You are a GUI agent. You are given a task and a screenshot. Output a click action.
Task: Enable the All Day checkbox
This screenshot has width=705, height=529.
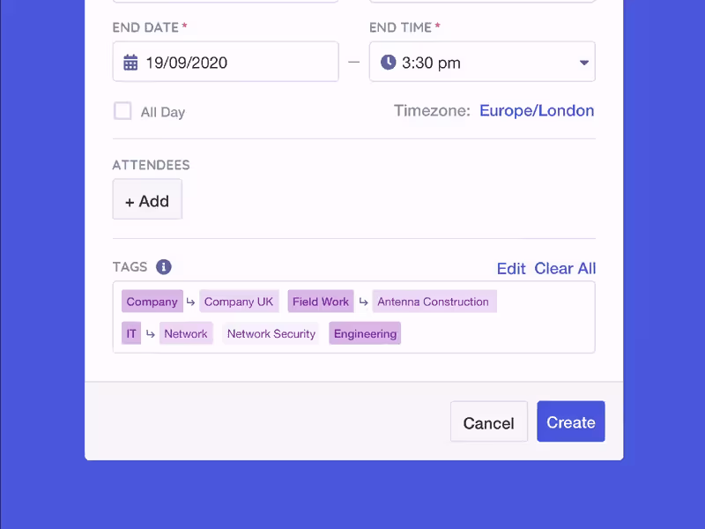pos(122,111)
